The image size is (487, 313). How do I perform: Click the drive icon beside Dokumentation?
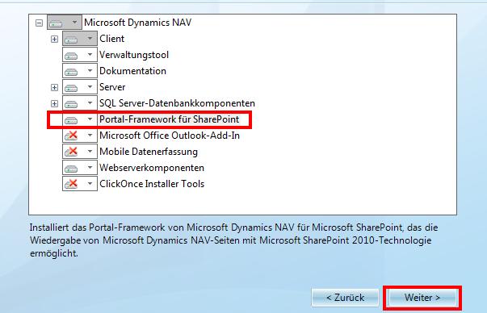pos(71,72)
